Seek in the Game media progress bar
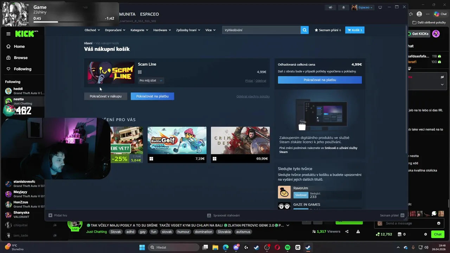The width and height of the screenshot is (450, 253). (x=74, y=22)
